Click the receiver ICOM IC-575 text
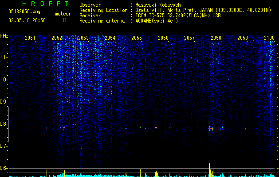The width and height of the screenshot is (279, 177). (178, 15)
